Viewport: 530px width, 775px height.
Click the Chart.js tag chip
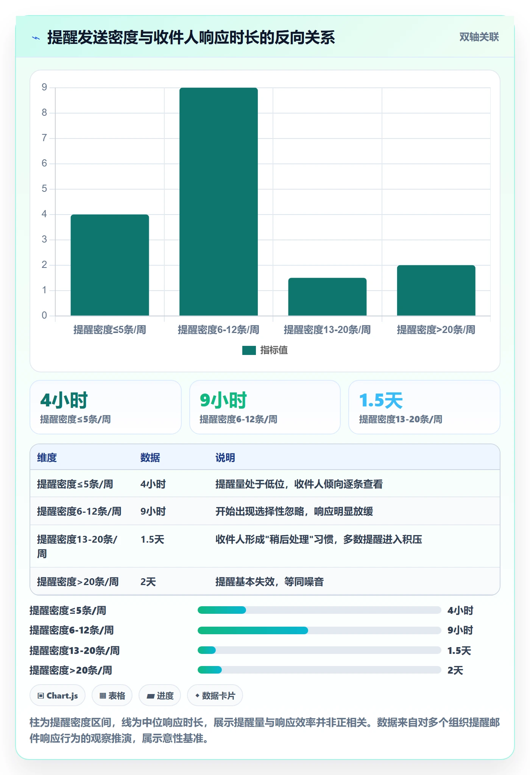pyautogui.click(x=58, y=696)
